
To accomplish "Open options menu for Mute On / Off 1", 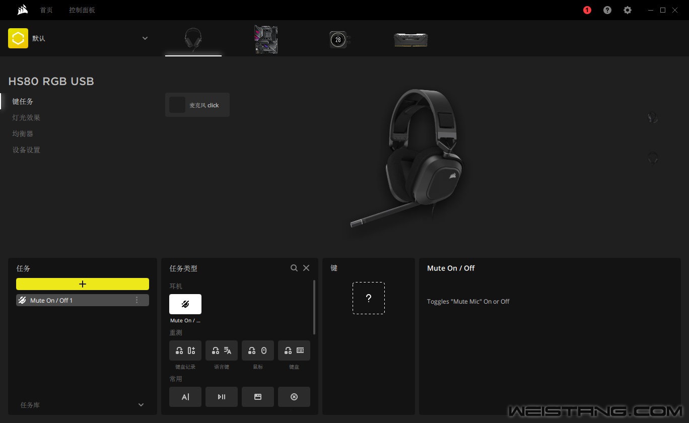I will [x=136, y=300].
